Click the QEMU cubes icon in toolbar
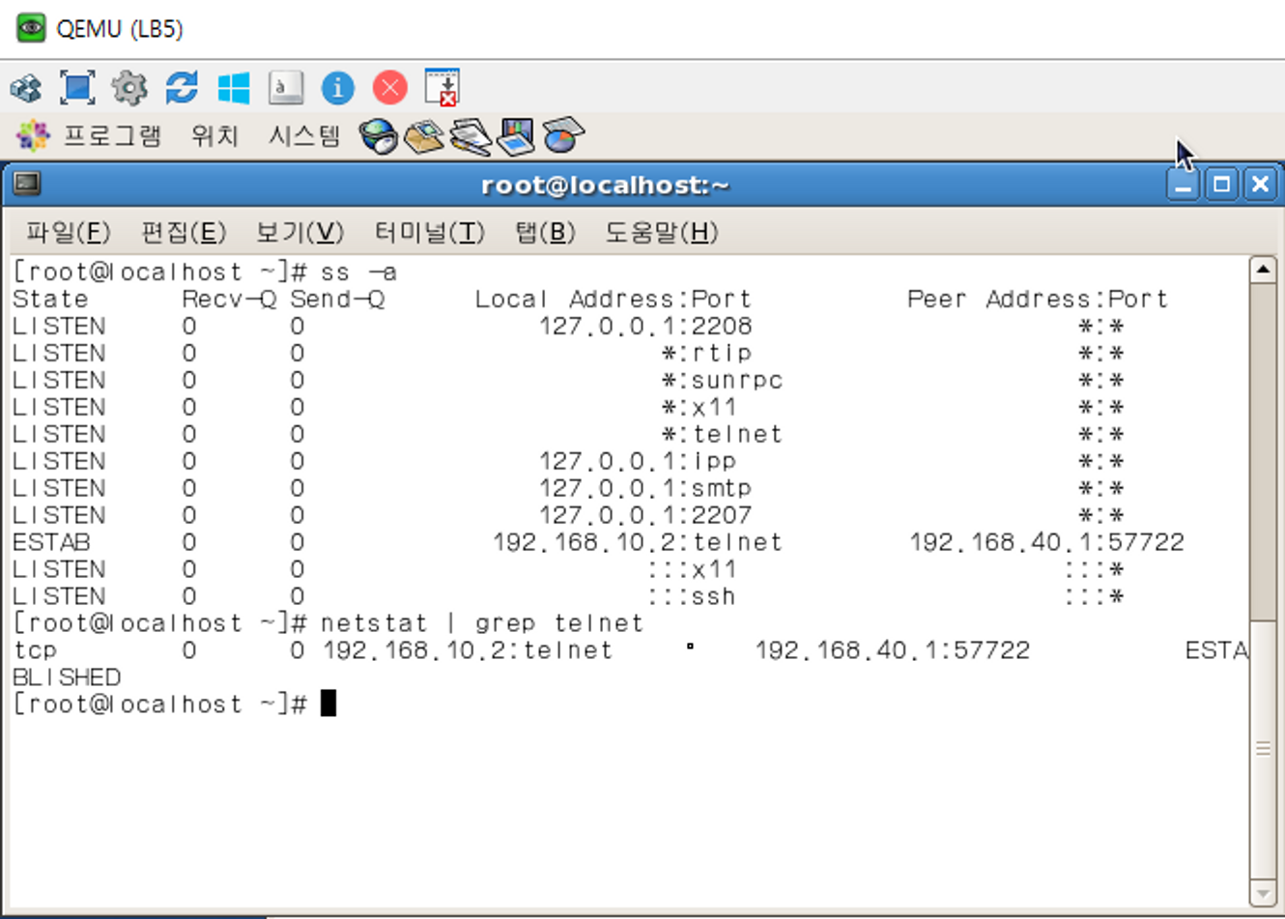The height and width of the screenshot is (919, 1285). pos(26,89)
